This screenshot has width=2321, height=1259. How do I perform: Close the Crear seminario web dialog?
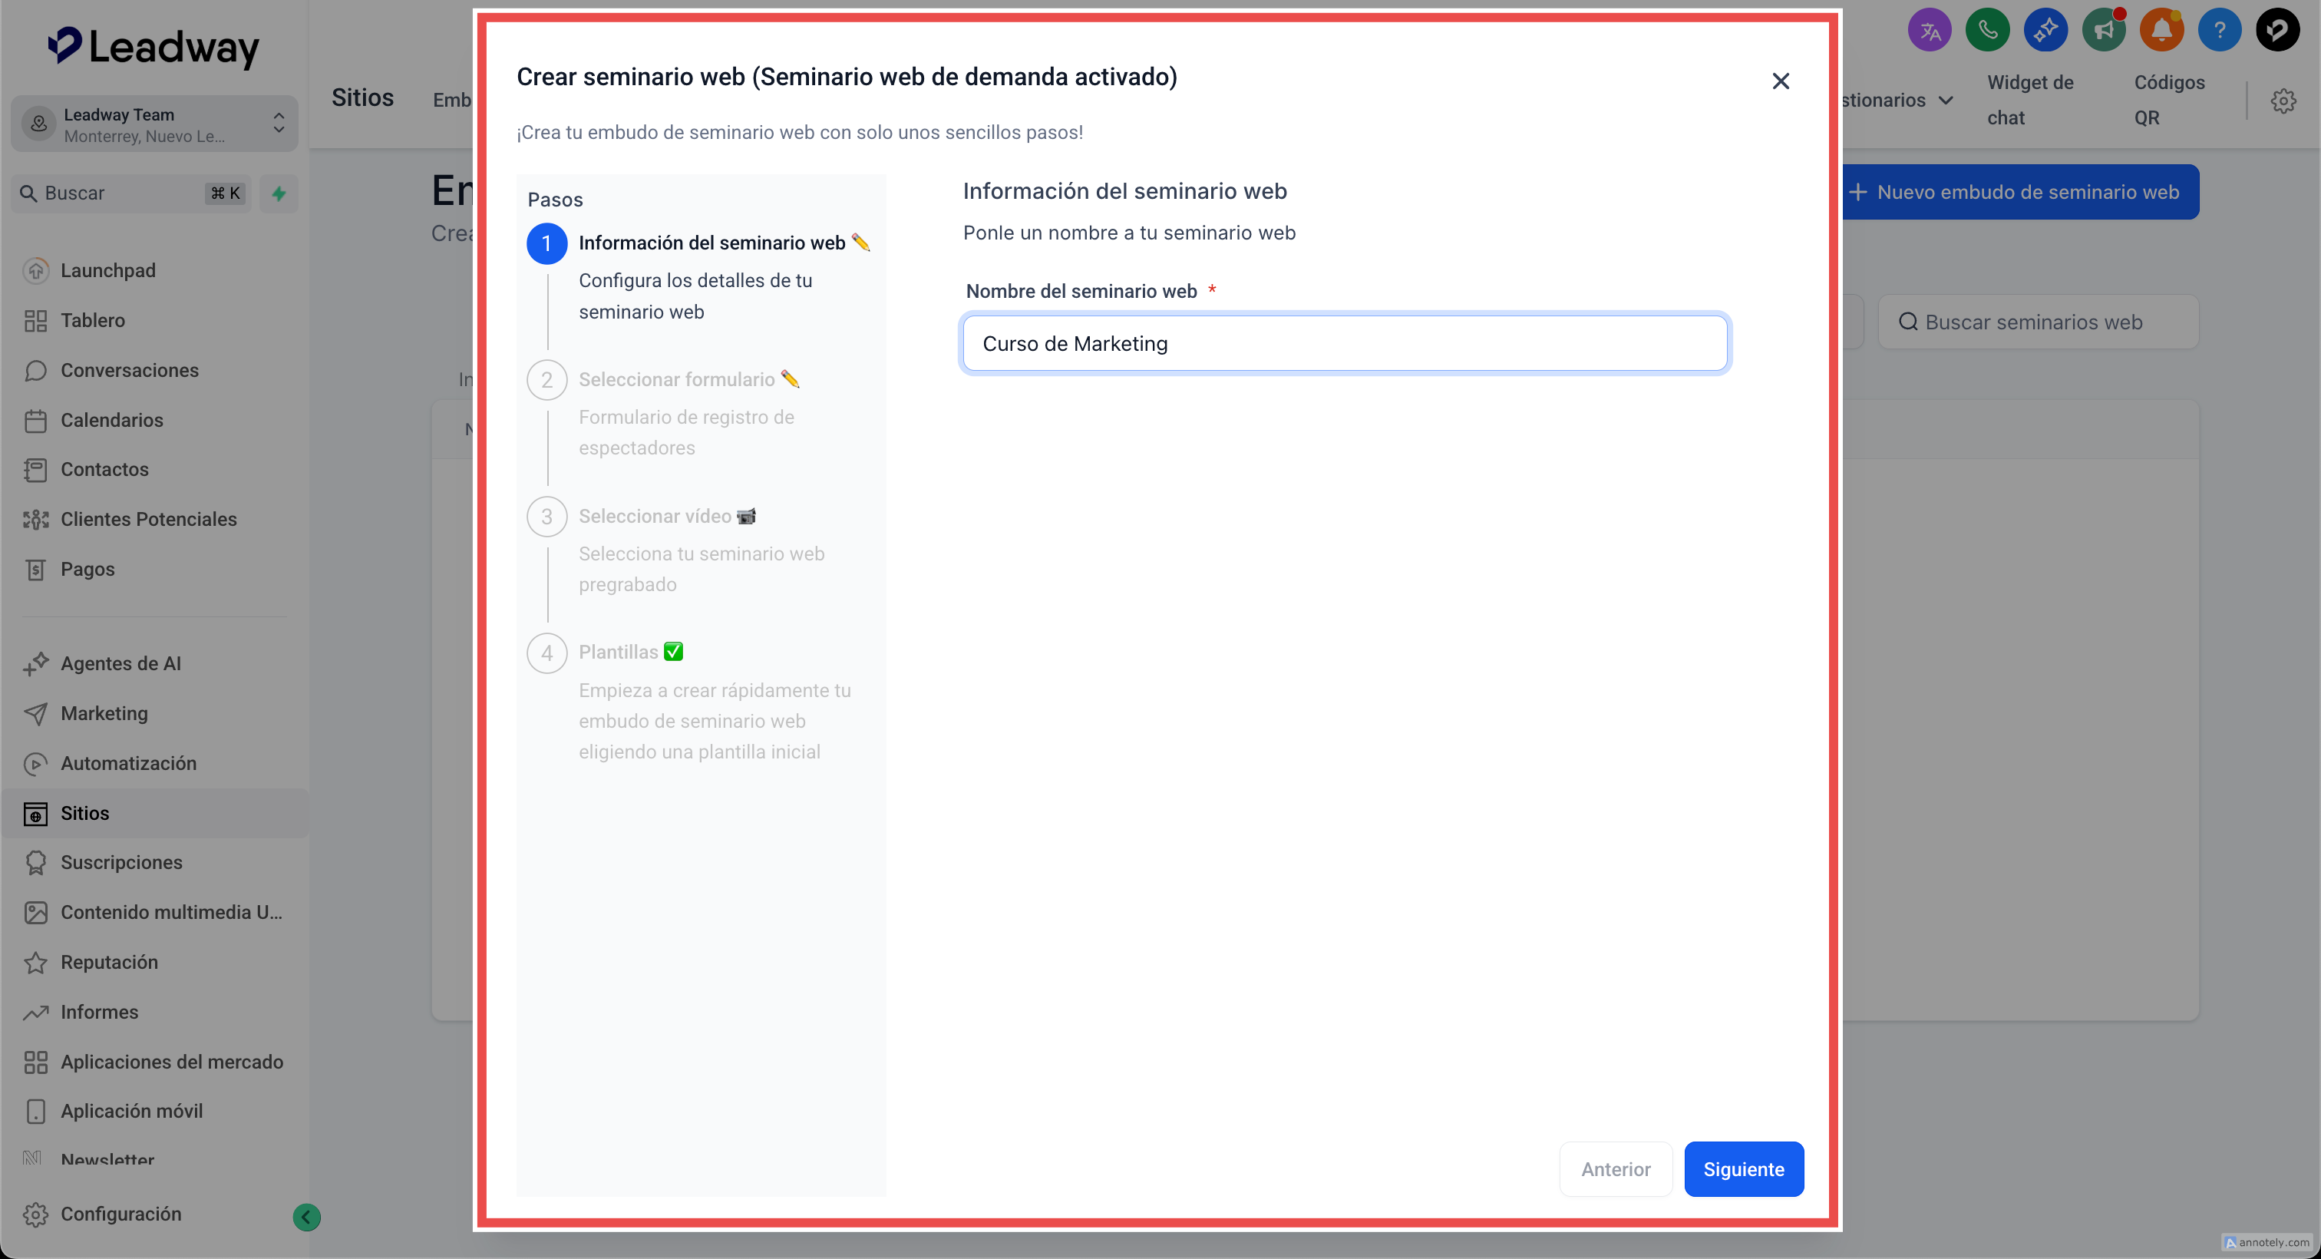(1779, 81)
